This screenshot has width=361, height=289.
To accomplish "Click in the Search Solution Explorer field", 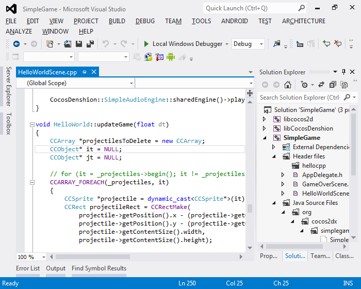I will coord(300,98).
